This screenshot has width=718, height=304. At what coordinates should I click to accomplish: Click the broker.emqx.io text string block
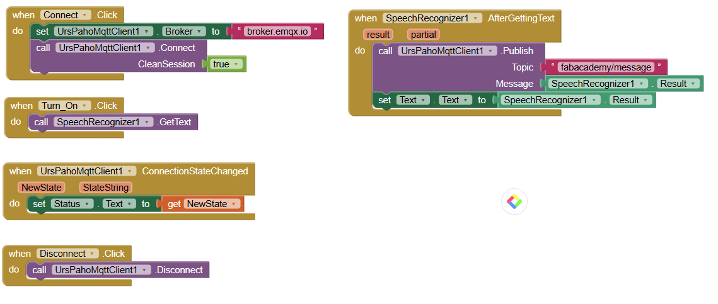(x=278, y=31)
